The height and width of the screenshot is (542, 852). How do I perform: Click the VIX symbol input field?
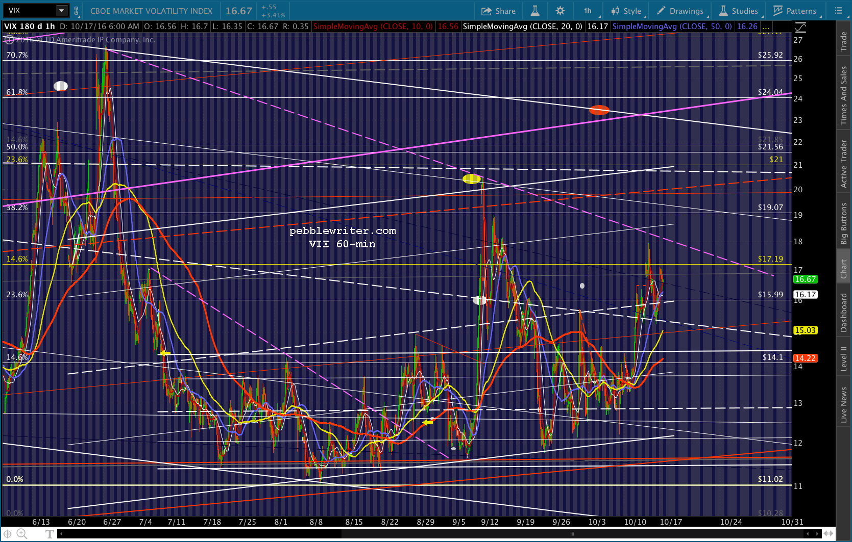[30, 11]
